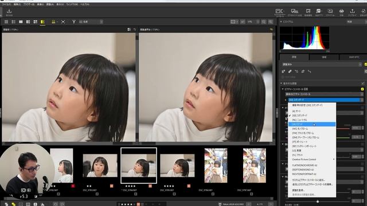Choose [NL] Neutral from Picture Control list
The height and width of the screenshot is (206, 367).
pos(312,120)
